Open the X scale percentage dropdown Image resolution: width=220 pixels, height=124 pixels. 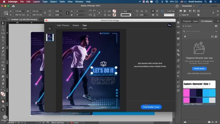[63, 11]
